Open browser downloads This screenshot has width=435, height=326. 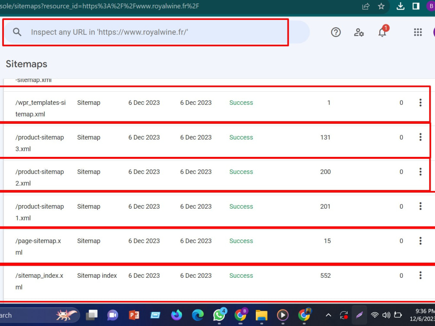400,6
